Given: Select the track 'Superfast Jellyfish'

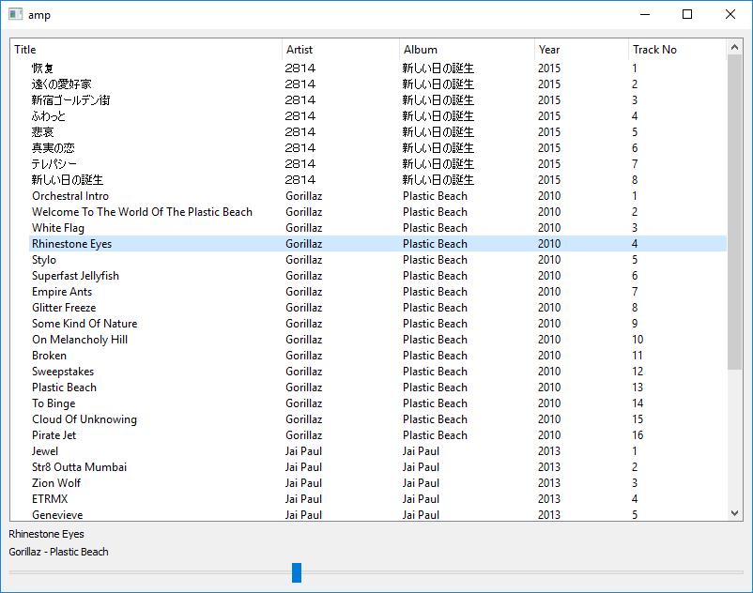Looking at the screenshot, I should [x=75, y=276].
